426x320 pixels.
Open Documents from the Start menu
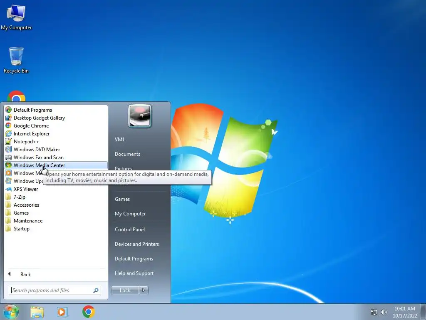pos(127,154)
